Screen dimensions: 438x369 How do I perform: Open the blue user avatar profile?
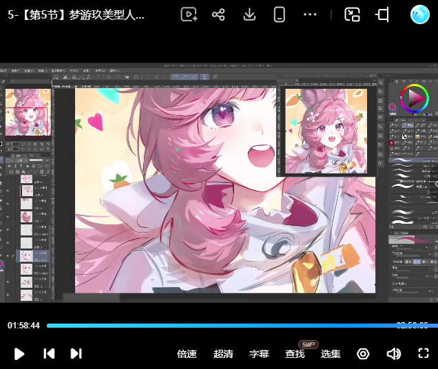point(420,14)
